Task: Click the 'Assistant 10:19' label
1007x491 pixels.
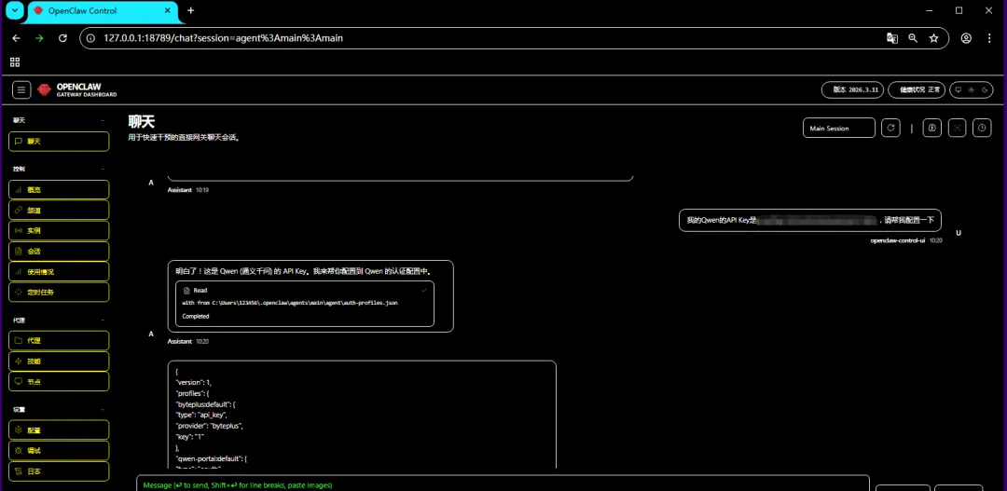Action: pos(188,190)
